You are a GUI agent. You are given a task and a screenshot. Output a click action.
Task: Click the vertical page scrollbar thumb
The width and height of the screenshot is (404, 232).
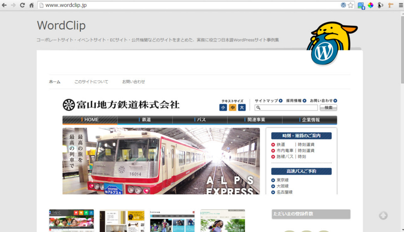click(x=402, y=49)
